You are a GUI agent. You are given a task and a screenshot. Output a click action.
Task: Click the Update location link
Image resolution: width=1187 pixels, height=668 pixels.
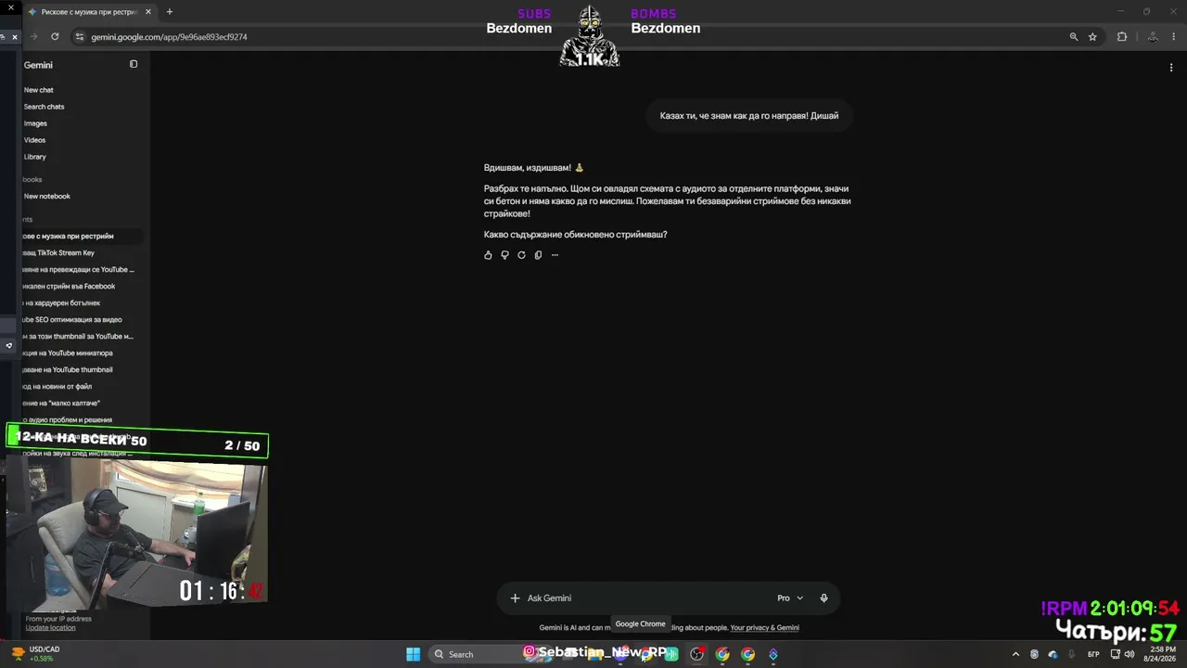pyautogui.click(x=50, y=628)
